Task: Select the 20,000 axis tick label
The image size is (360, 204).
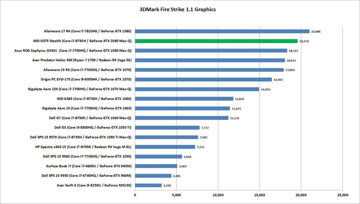Action: point(301,195)
